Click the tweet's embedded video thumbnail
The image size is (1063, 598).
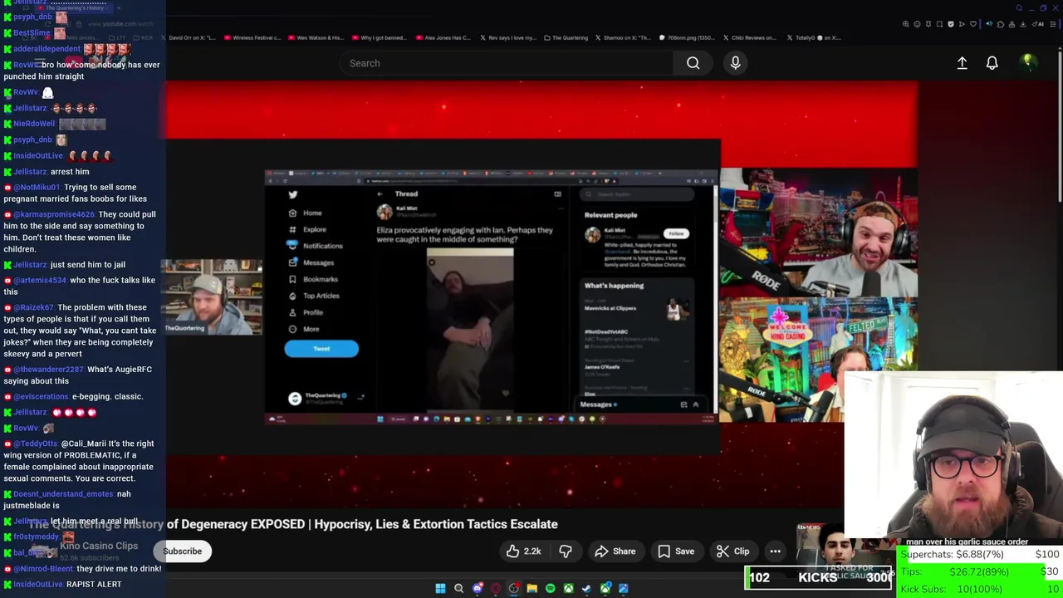470,329
